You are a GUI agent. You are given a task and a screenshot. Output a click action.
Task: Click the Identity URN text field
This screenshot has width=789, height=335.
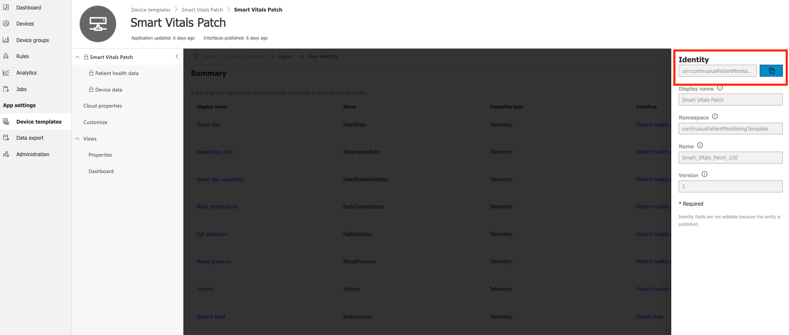click(x=718, y=71)
